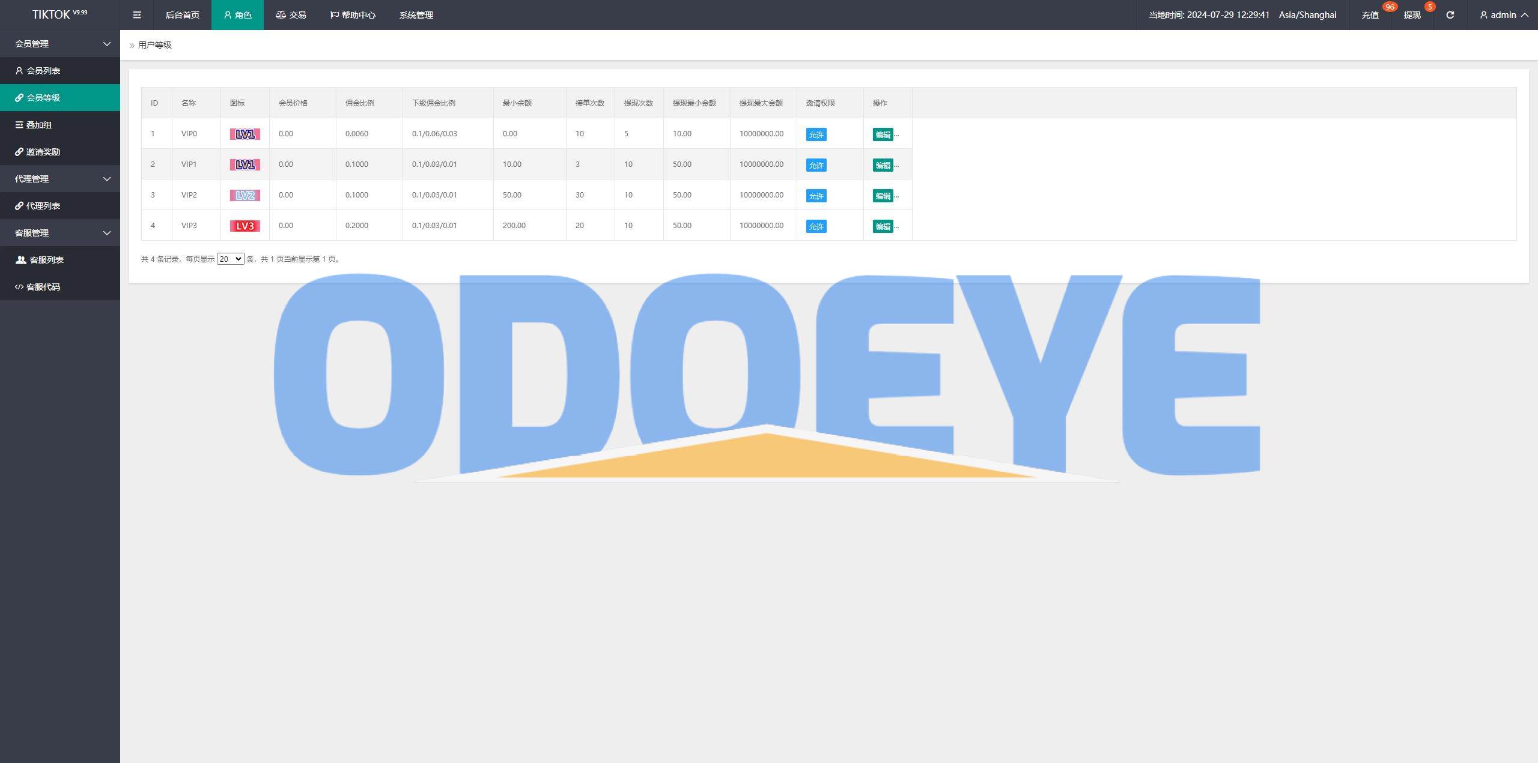Click the LV1 icon in VIP1 row
Image resolution: width=1538 pixels, height=763 pixels.
point(245,164)
